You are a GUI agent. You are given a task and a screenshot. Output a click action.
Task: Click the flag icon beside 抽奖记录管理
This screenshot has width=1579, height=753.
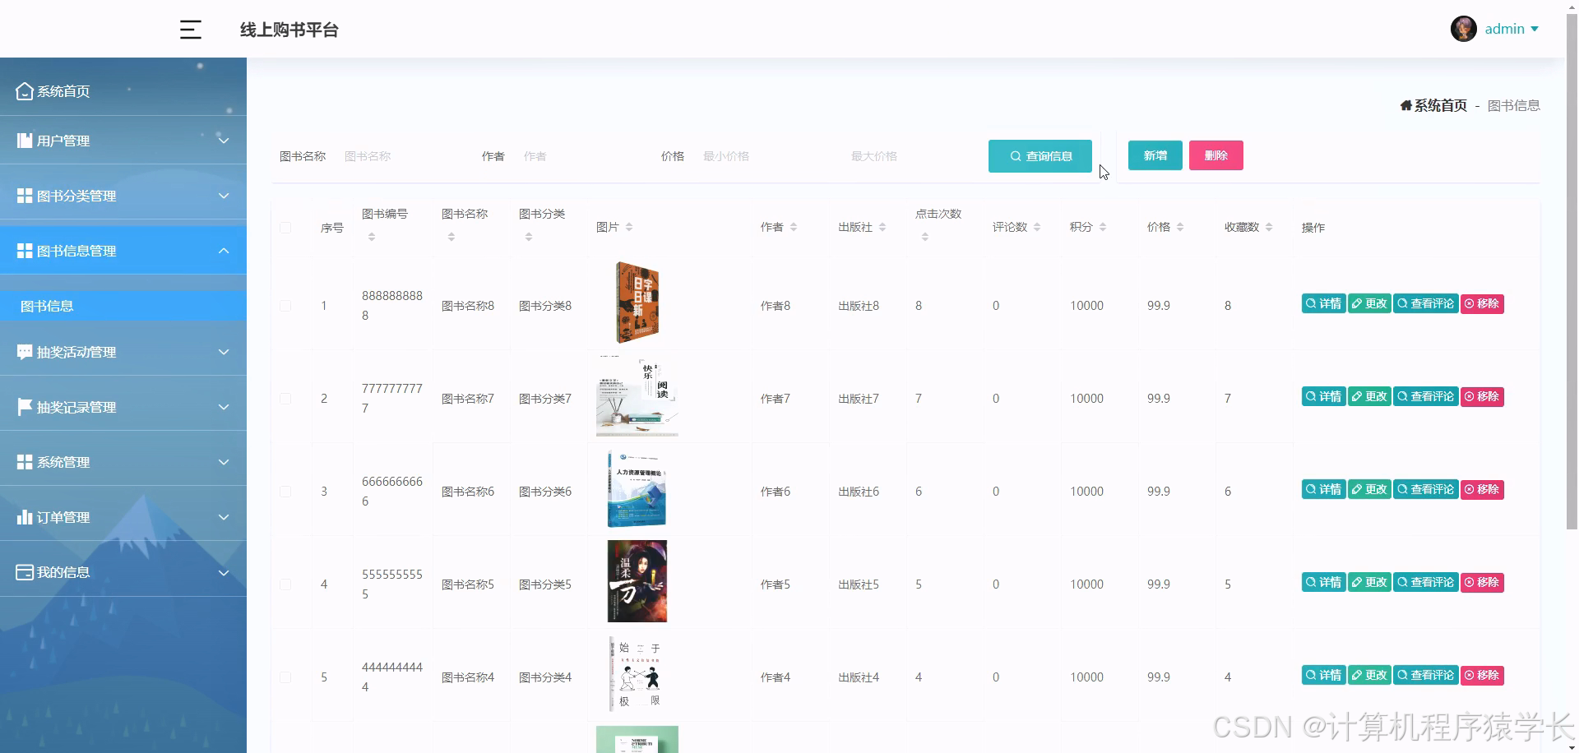pyautogui.click(x=24, y=406)
